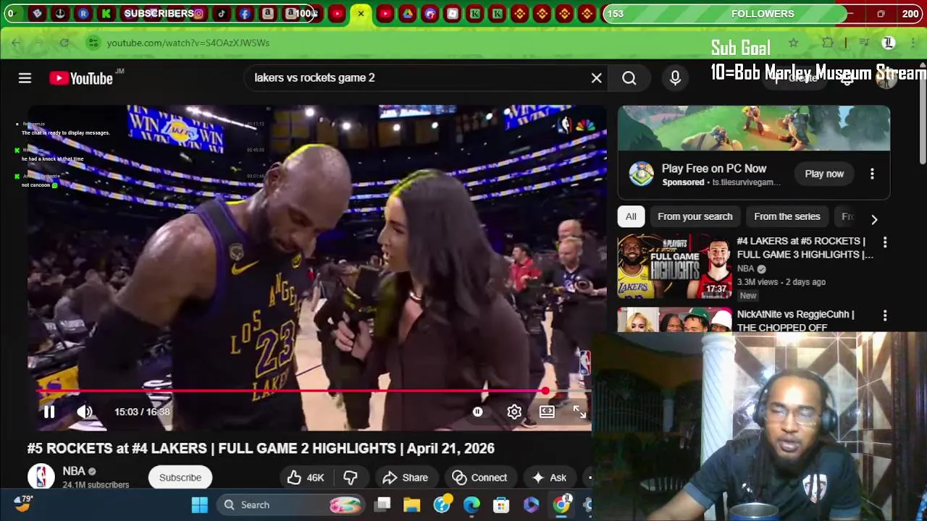Click the Ask sparkle button
This screenshot has height=521, width=927.
549,478
